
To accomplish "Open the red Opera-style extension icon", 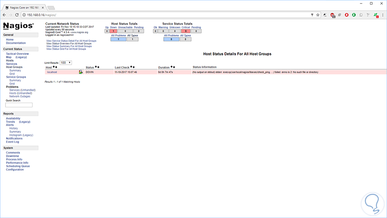I will coord(346,15).
